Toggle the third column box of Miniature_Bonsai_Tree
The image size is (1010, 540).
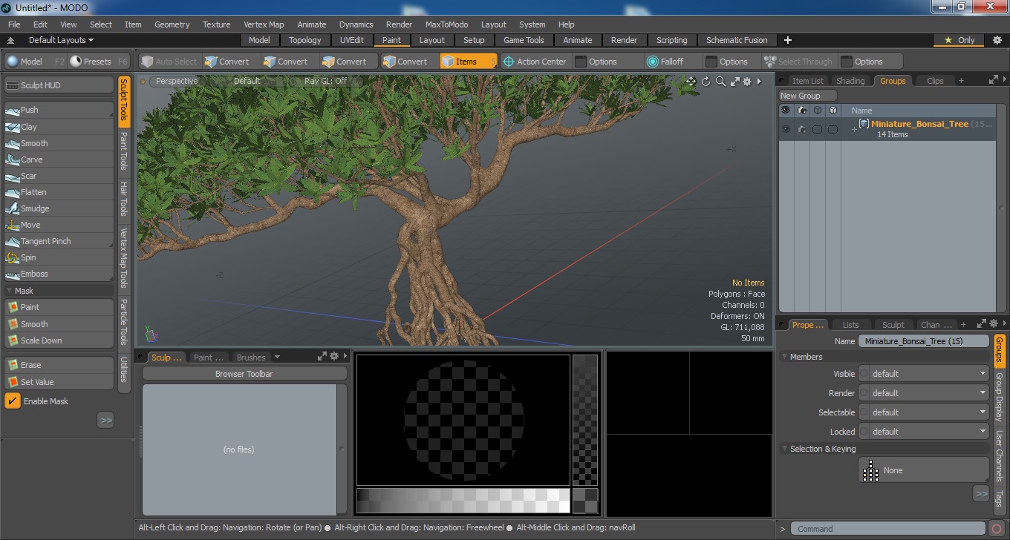[817, 129]
